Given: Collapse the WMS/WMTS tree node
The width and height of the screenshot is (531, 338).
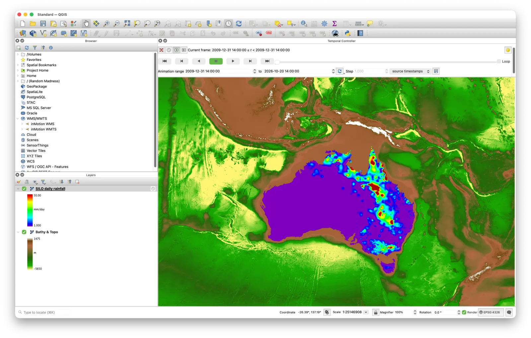Looking at the screenshot, I should click(x=18, y=119).
